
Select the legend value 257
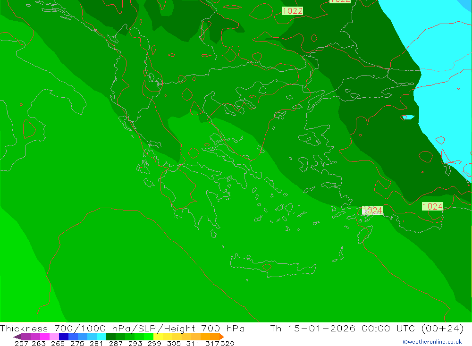pos(21,343)
